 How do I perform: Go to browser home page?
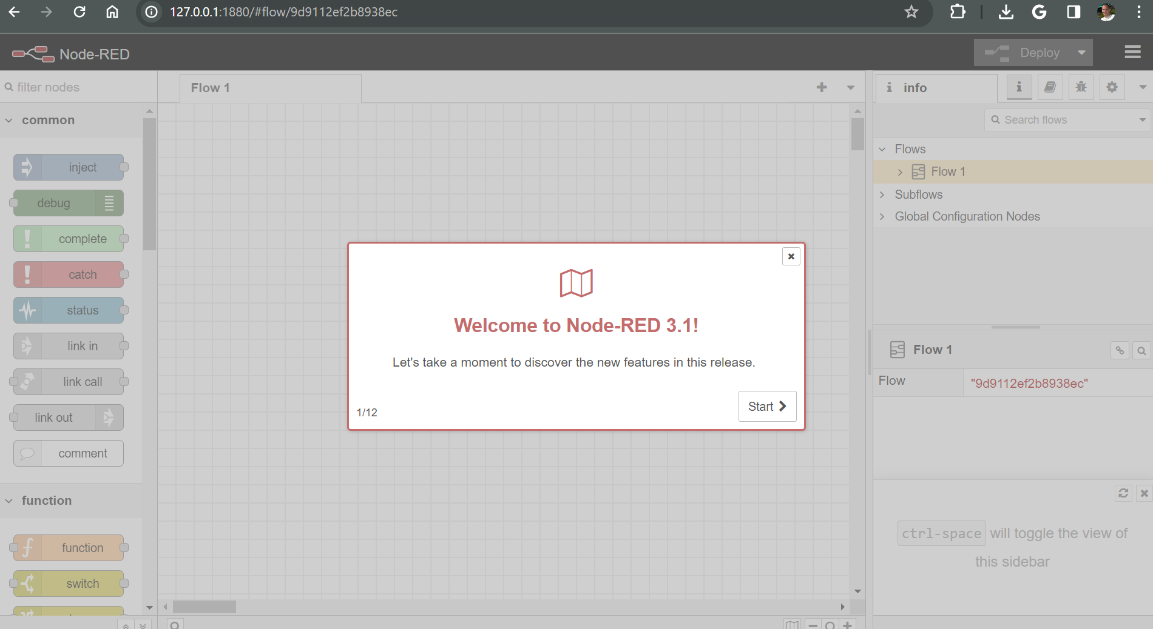coord(112,12)
